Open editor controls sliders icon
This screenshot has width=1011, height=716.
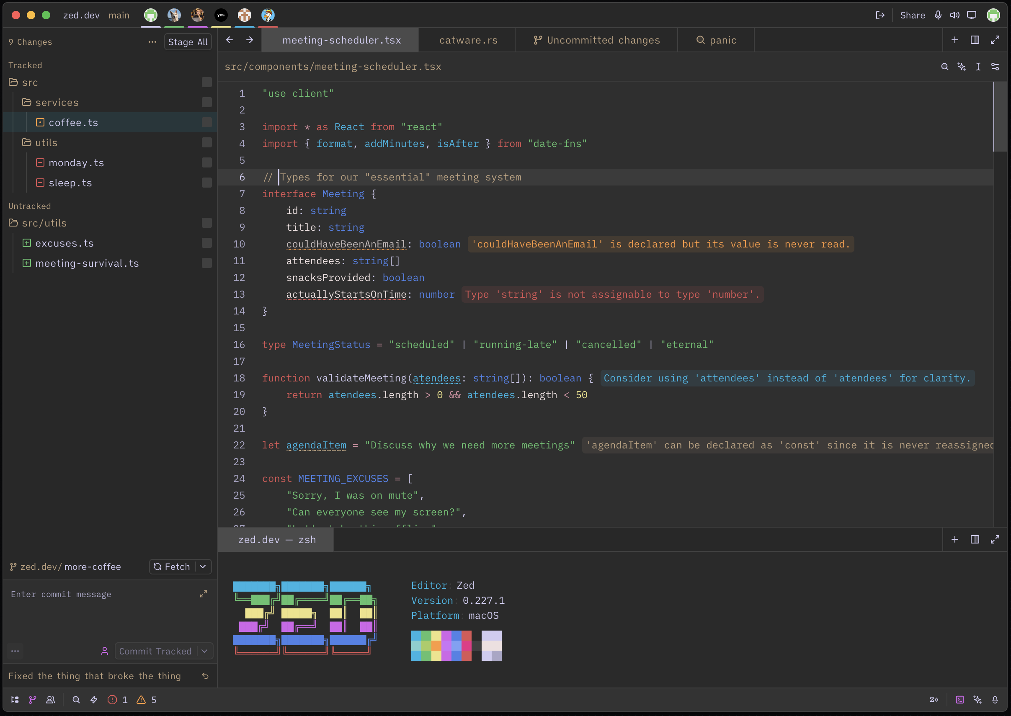coord(995,67)
